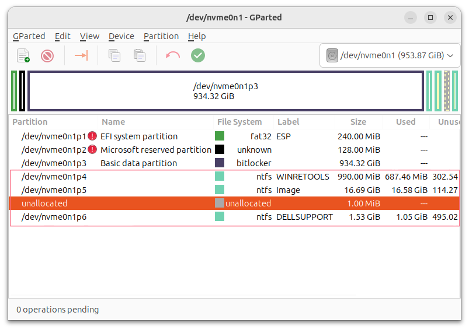Viewport: 469px width, 330px height.
Task: Click the New partition toolbar icon
Action: point(23,55)
